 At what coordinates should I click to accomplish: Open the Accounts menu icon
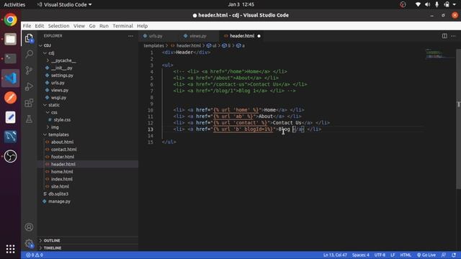pyautogui.click(x=29, y=227)
